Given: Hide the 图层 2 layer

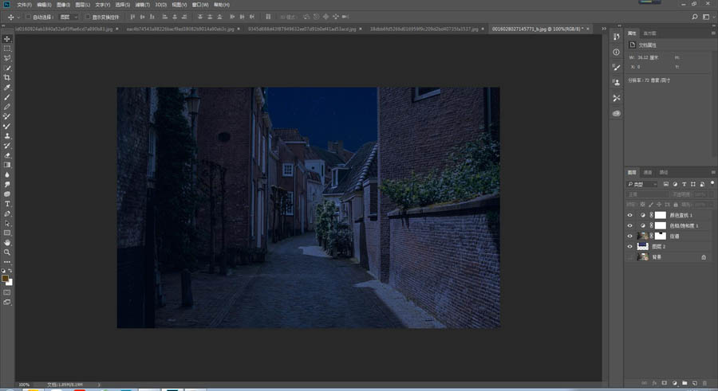Looking at the screenshot, I should pos(630,247).
